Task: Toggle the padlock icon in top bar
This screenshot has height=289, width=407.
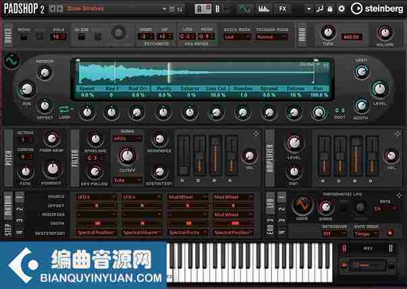Action: 330,9
